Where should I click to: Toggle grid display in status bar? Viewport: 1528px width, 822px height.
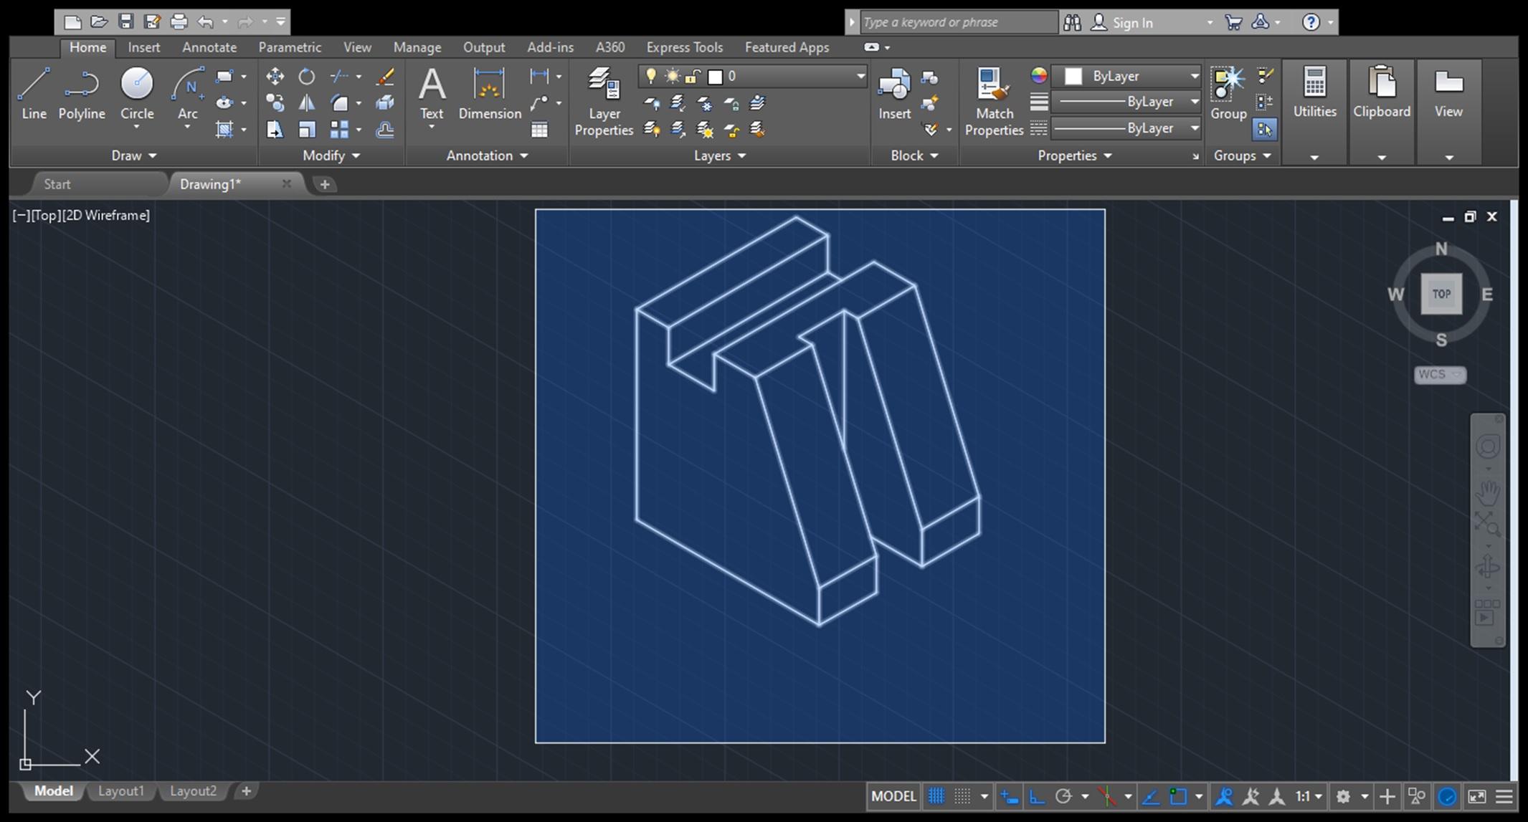click(x=936, y=796)
